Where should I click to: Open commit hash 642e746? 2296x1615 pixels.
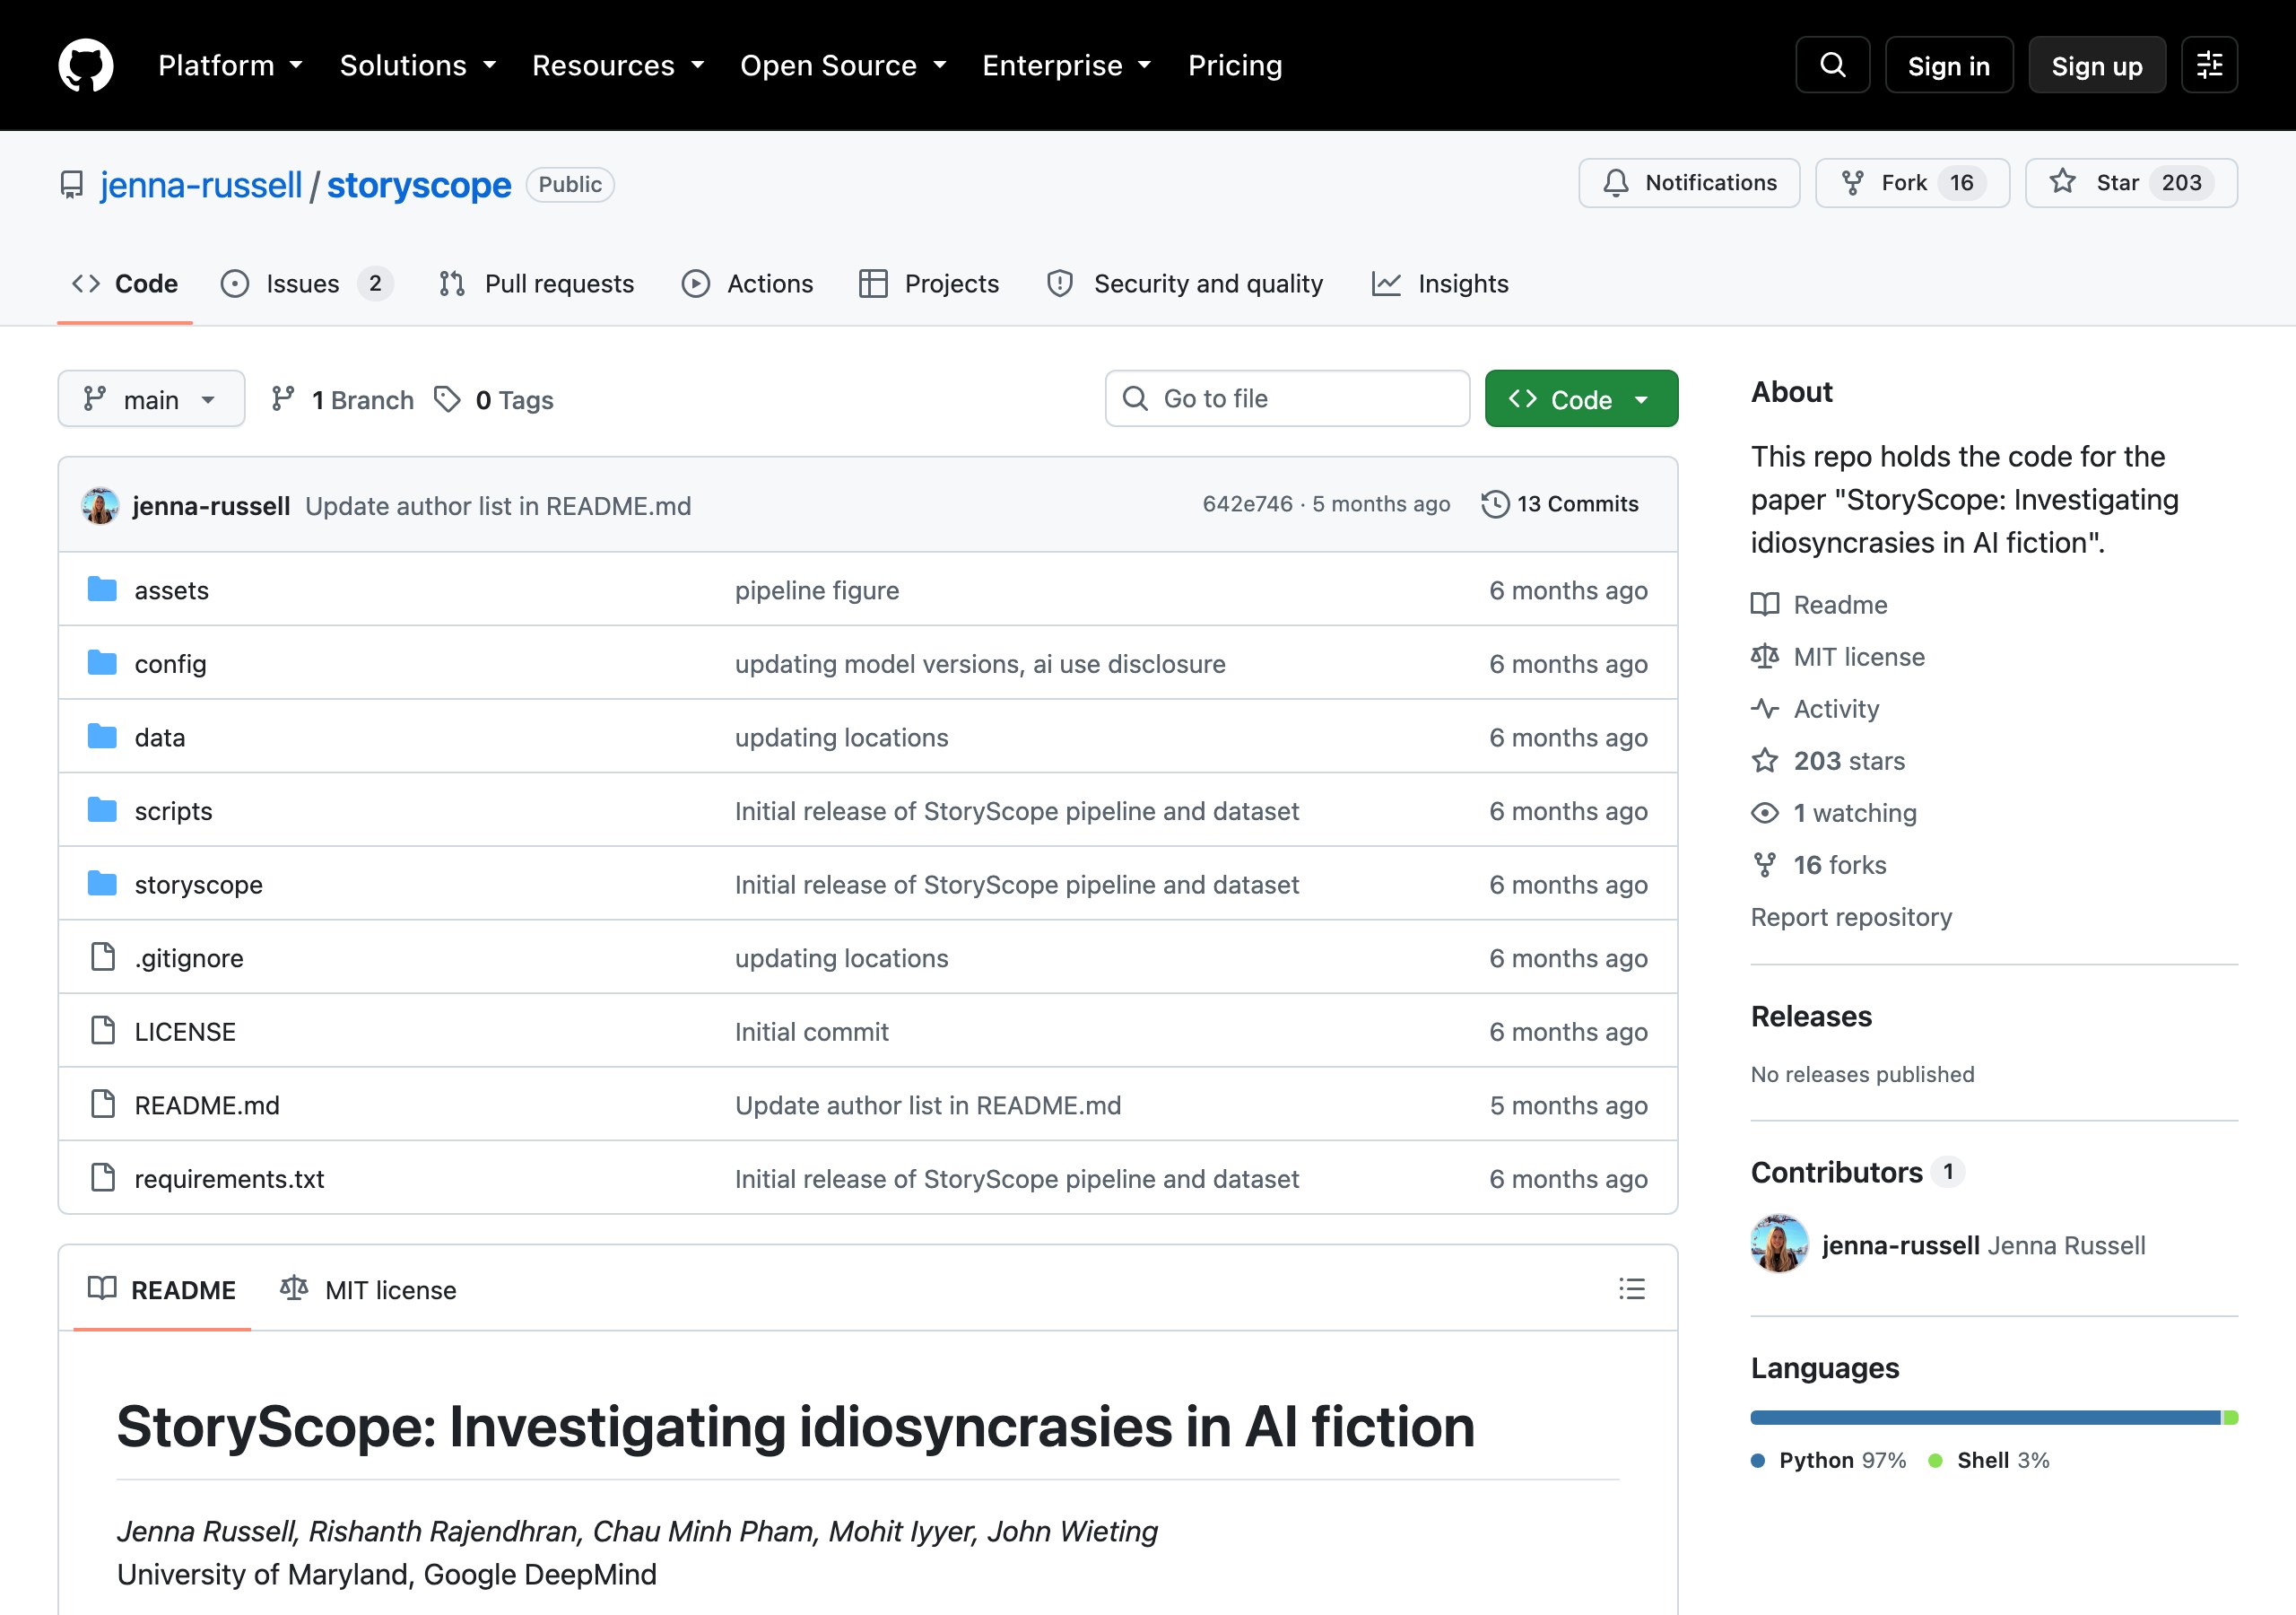pos(1247,504)
